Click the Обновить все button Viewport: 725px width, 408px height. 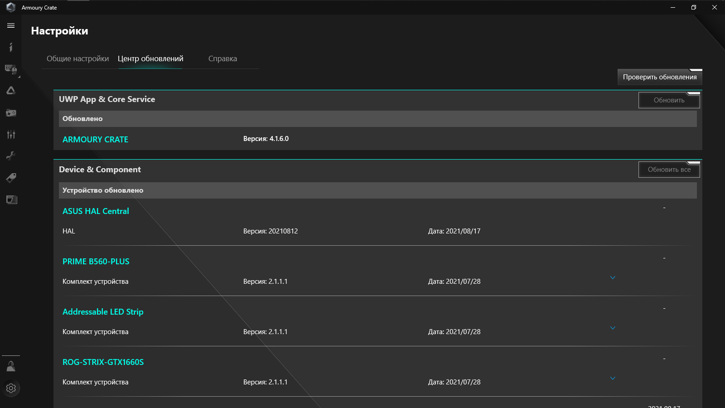[669, 170]
